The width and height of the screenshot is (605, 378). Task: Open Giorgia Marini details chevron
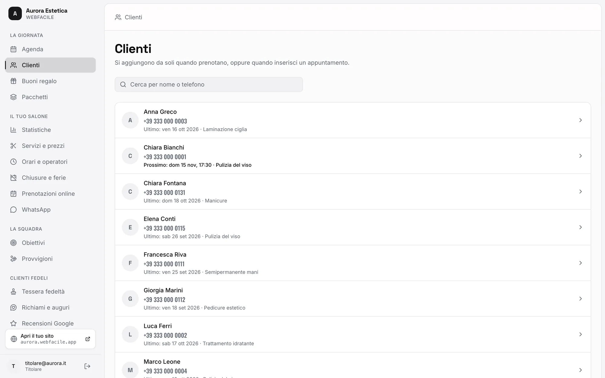tap(580, 299)
